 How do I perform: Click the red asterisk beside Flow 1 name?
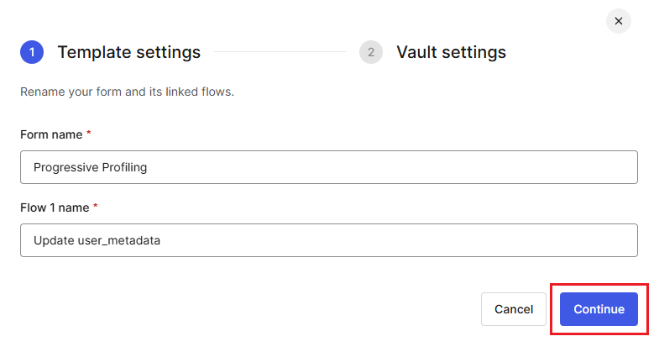click(x=96, y=206)
